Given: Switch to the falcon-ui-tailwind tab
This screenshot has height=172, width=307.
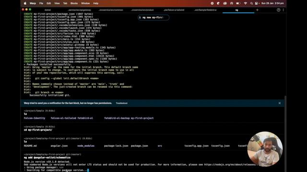Looking at the screenshot, I should [174, 10].
